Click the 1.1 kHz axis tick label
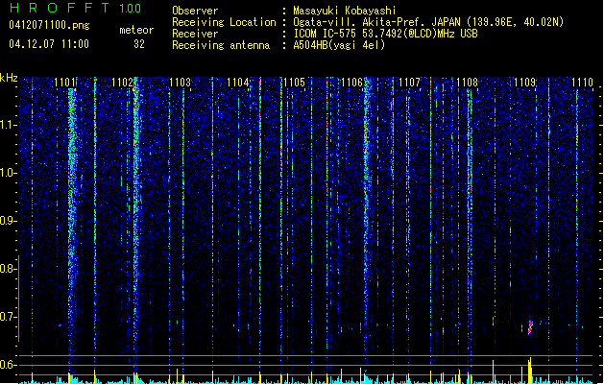This screenshot has height=384, width=604. coord(8,125)
